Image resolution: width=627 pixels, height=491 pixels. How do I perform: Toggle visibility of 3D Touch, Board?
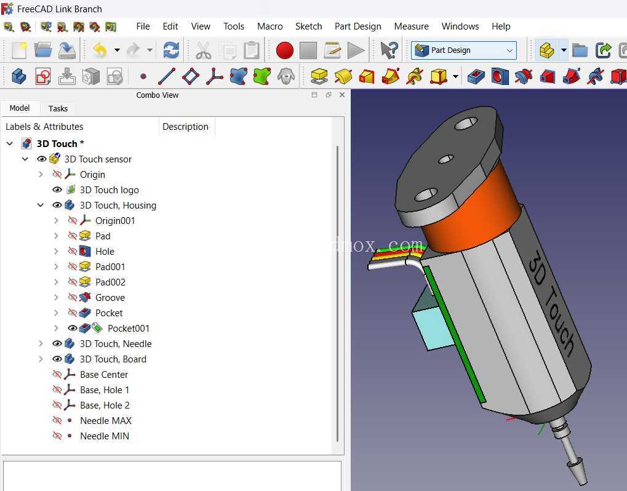pyautogui.click(x=57, y=359)
